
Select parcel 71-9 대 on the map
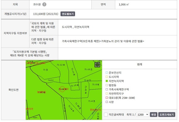(x=96, y=85)
